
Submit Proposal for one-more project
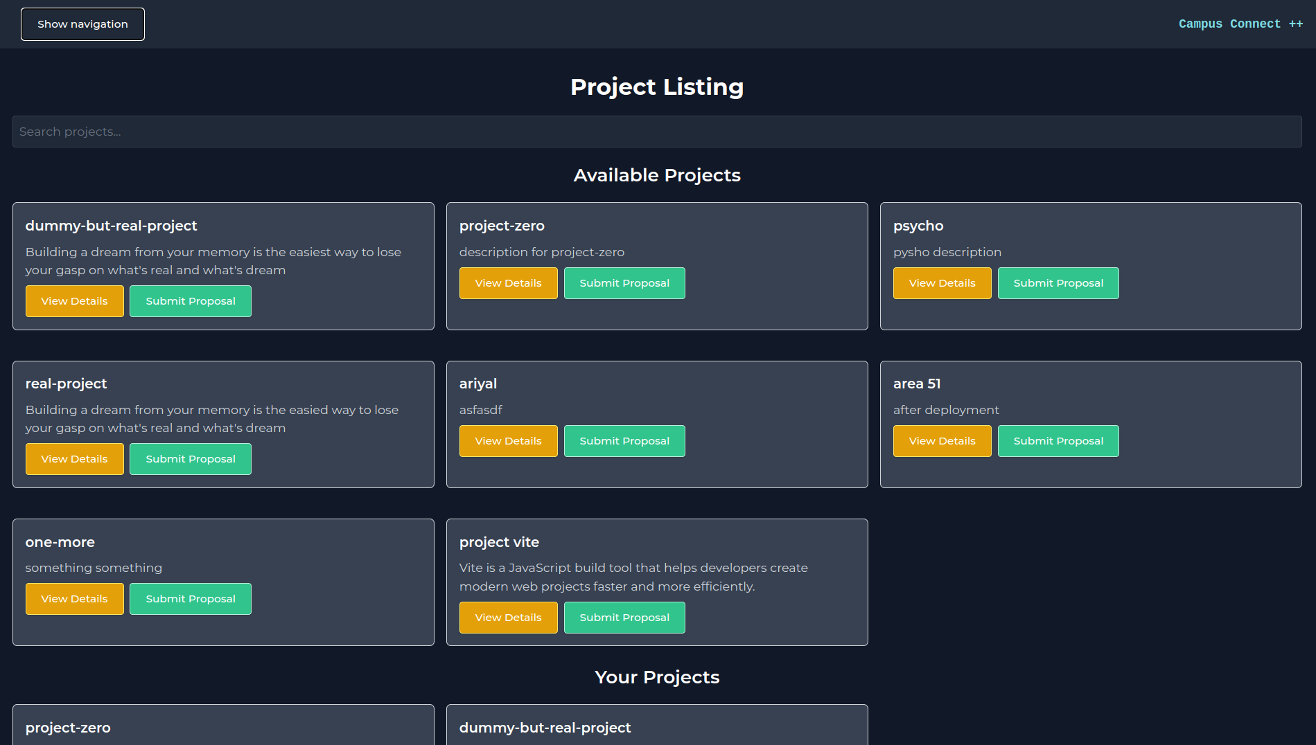pyautogui.click(x=191, y=599)
